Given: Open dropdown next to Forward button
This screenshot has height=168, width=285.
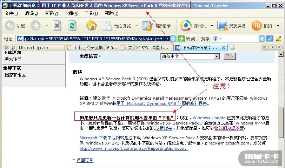Looking at the screenshot, I should tap(47, 26).
